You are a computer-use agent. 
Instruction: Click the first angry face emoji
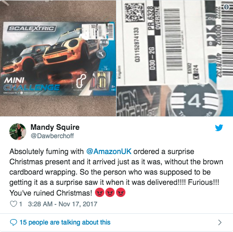tap(100, 193)
